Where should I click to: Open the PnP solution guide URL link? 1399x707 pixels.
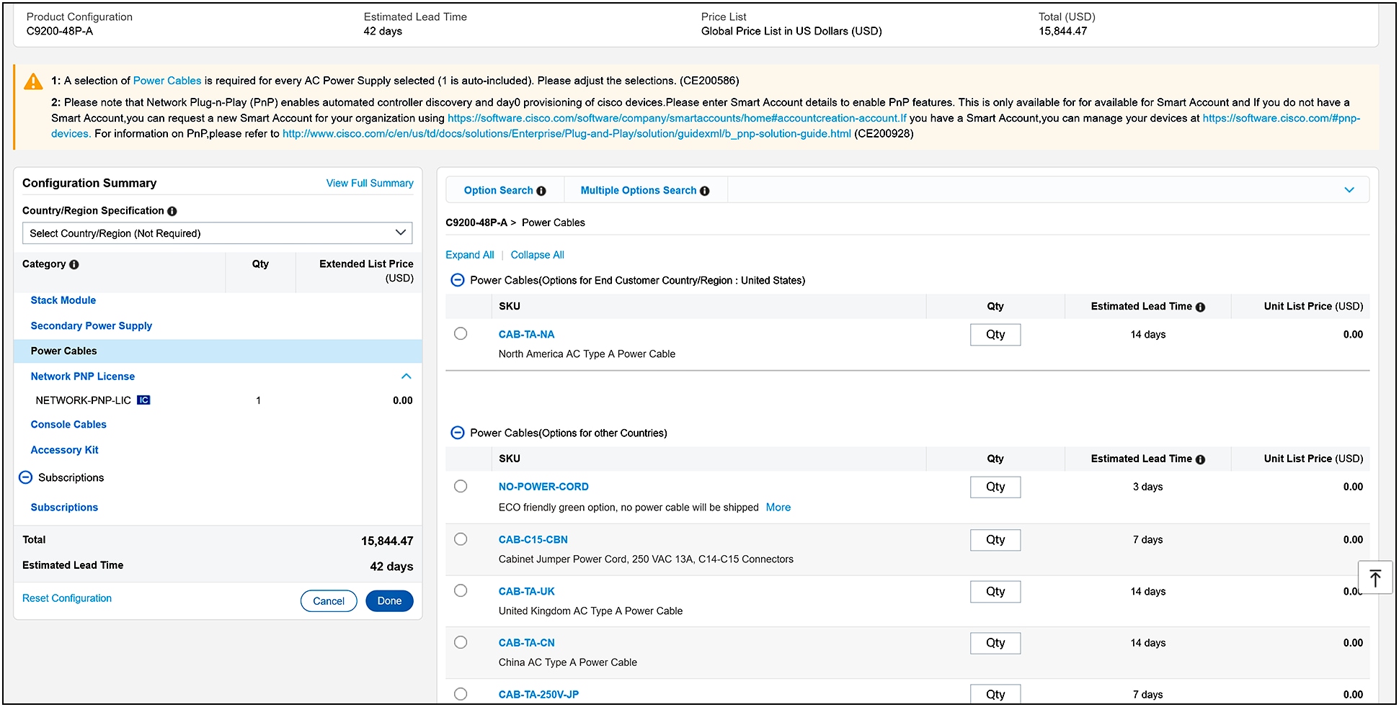click(x=567, y=134)
